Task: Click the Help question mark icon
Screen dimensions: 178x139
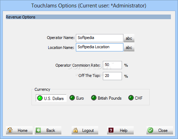Action: 111,130
